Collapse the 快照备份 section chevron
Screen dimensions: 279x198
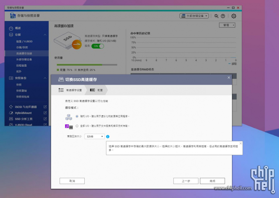click(x=45, y=78)
